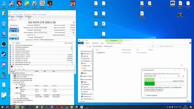This screenshot has height=109, width=194.
Task: Open the Tools menu in HWMonitor
Action: tap(19, 69)
